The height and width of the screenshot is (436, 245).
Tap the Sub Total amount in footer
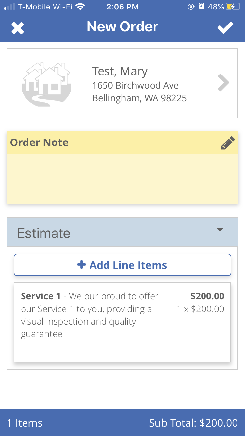pos(193,423)
